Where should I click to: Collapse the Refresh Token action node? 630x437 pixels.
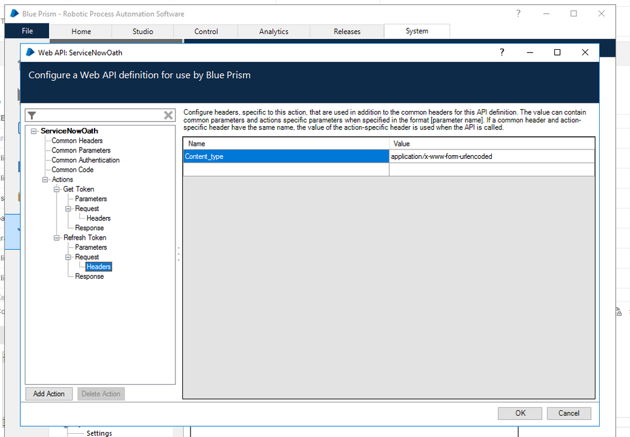(57, 238)
